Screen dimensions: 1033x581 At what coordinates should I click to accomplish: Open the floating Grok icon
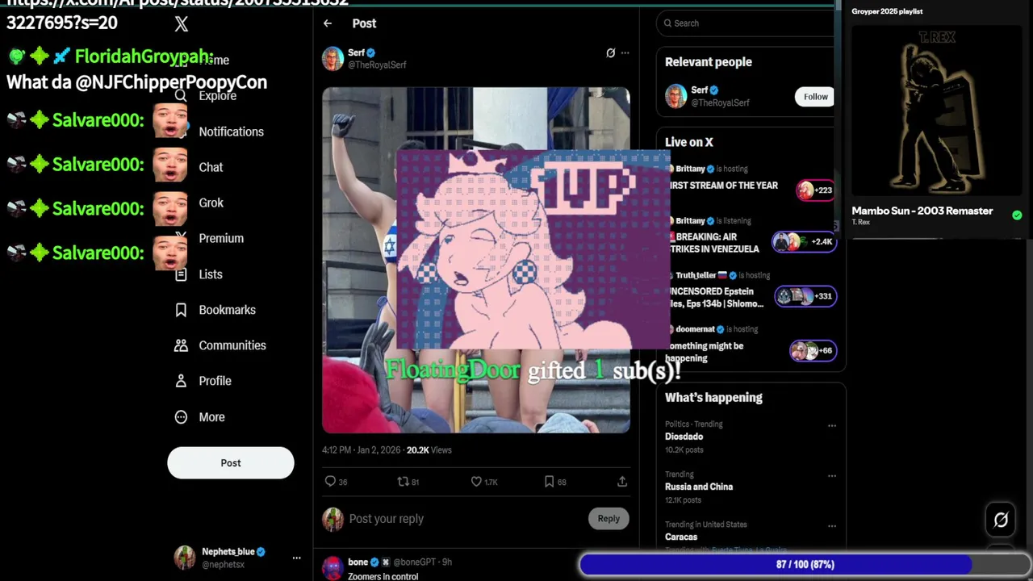1001,520
